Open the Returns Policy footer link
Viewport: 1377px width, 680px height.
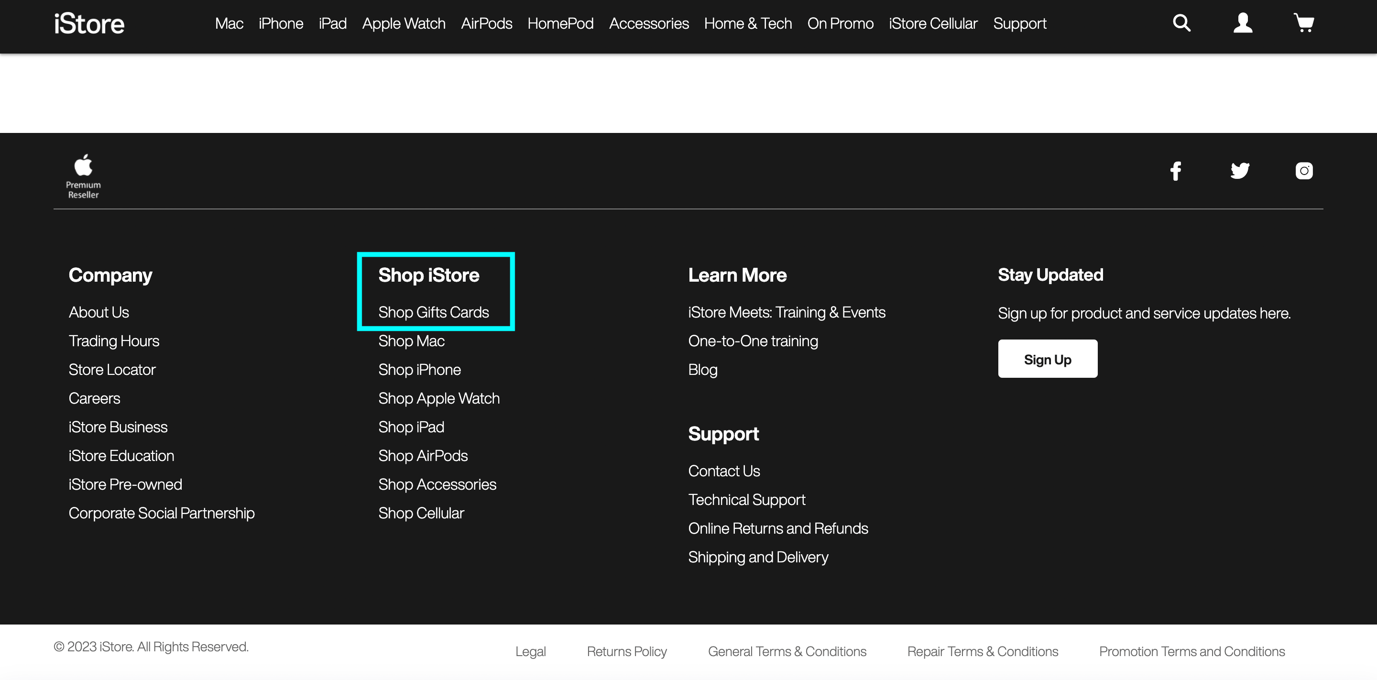(x=626, y=652)
